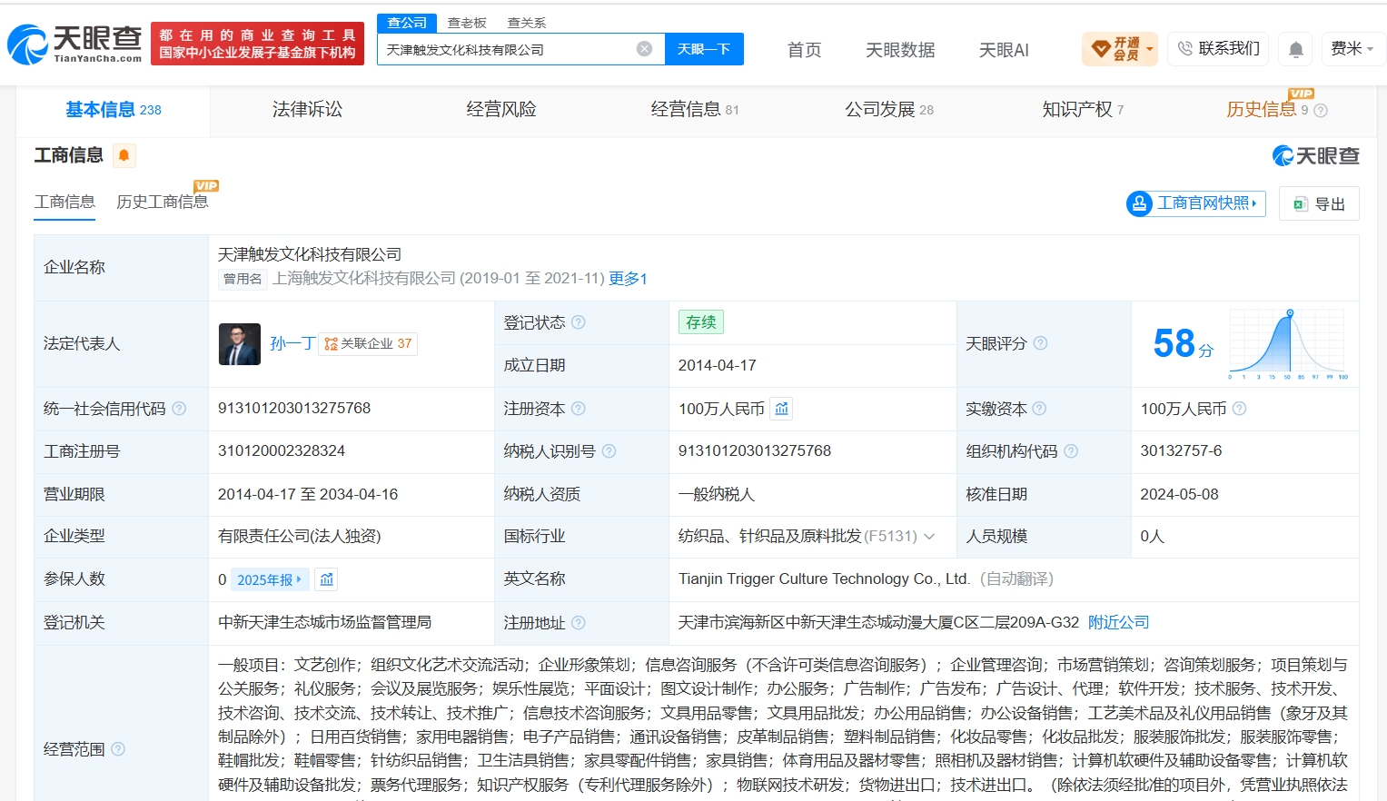Click the 存续 status tag
The height and width of the screenshot is (801, 1387).
point(700,322)
